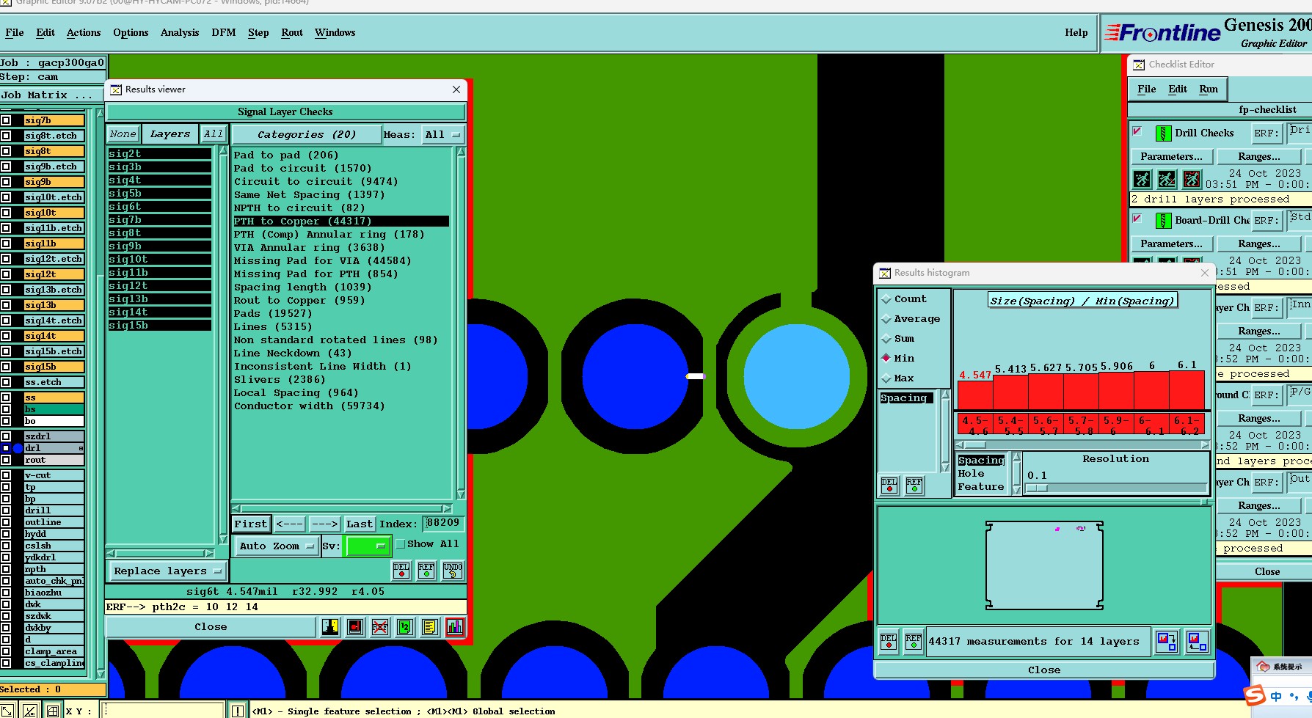Click the All layers button
Screen dimensions: 1312x718
pyautogui.click(x=214, y=134)
